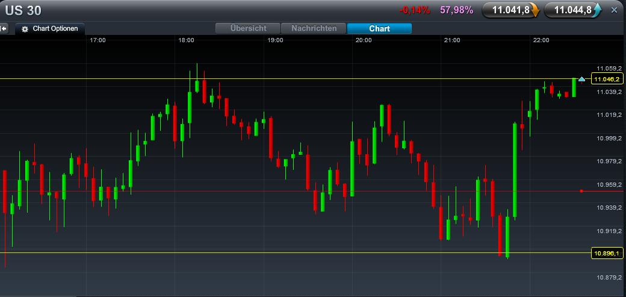Screen dimensions: 626x297
Task: Click the 10.979,2 price axis label
Action: click(609, 161)
